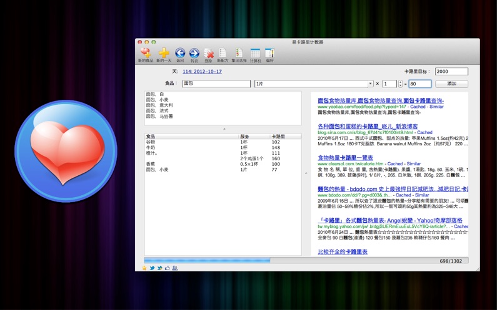
Task: Click the star icon in bottom status bar
Action: pyautogui.click(x=144, y=268)
